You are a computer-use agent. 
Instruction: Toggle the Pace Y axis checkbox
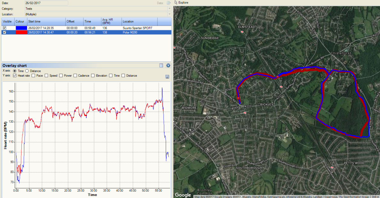[34, 76]
